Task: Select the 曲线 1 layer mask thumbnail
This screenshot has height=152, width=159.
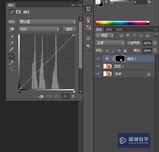Action: click(x=120, y=59)
